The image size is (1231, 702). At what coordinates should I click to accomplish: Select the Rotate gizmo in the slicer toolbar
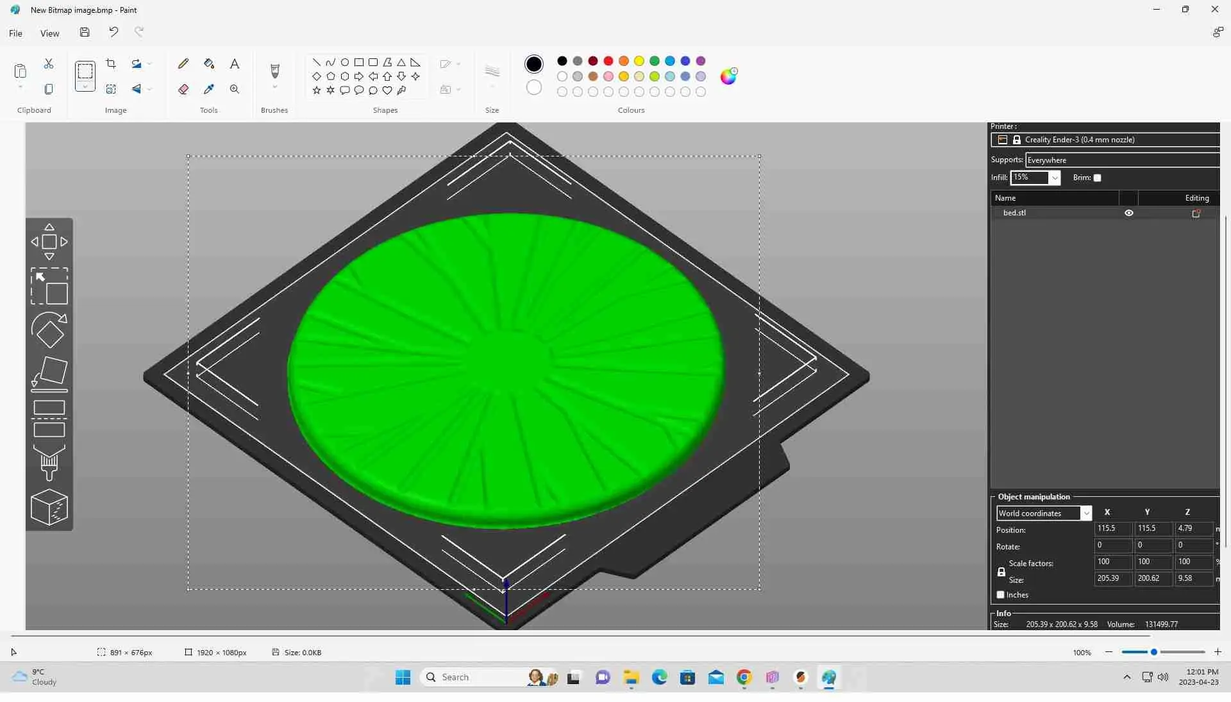50,330
